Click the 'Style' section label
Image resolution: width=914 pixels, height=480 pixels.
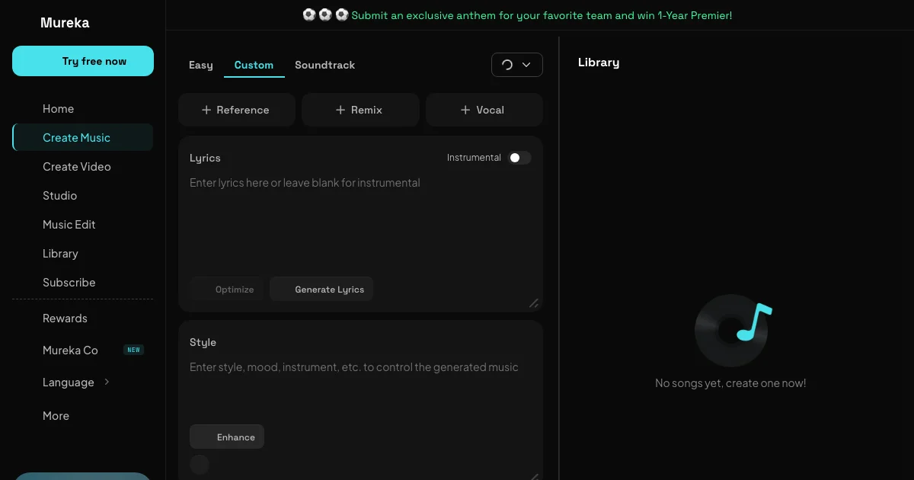(x=203, y=343)
